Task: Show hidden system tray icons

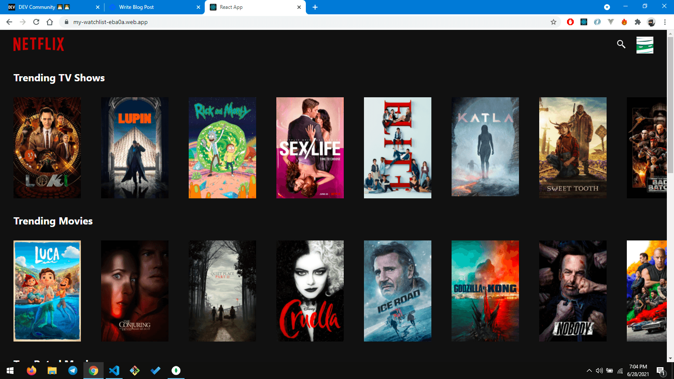Action: pyautogui.click(x=589, y=371)
